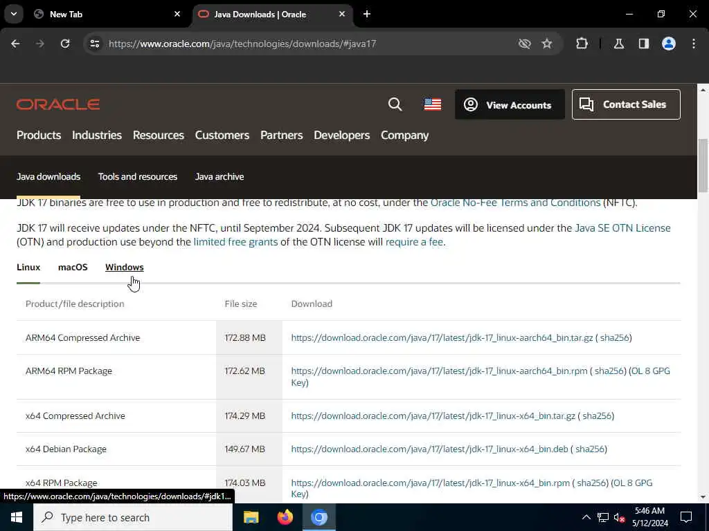The image size is (709, 531).
Task: Open the Company menu
Action: [x=404, y=135]
